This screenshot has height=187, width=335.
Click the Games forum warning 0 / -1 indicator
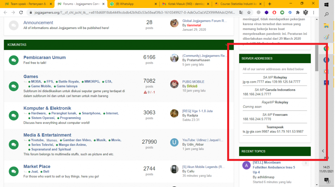(x=149, y=92)
